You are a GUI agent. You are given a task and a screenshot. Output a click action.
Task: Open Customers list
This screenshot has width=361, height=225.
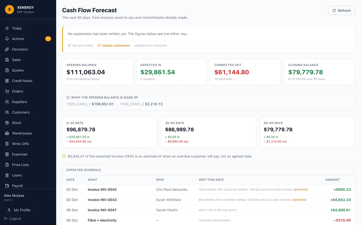tap(28, 112)
